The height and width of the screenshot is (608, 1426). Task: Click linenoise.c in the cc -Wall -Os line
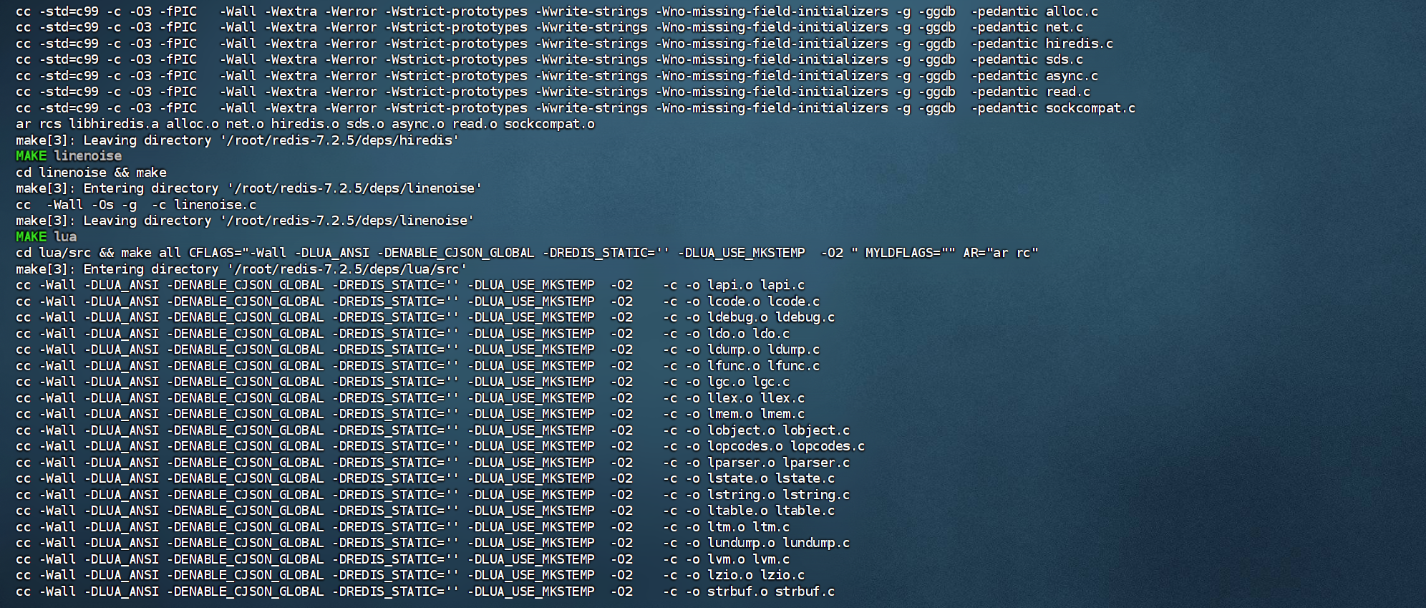215,205
